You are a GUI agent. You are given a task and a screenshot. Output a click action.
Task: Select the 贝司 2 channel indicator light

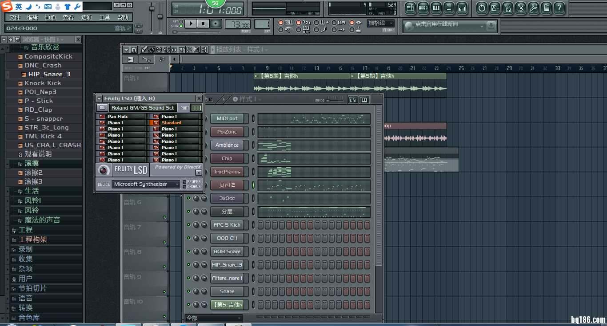coord(254,185)
